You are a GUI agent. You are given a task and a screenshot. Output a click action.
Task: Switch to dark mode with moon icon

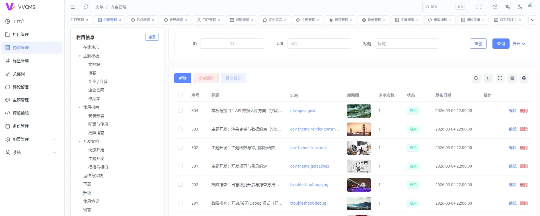pyautogui.click(x=520, y=7)
